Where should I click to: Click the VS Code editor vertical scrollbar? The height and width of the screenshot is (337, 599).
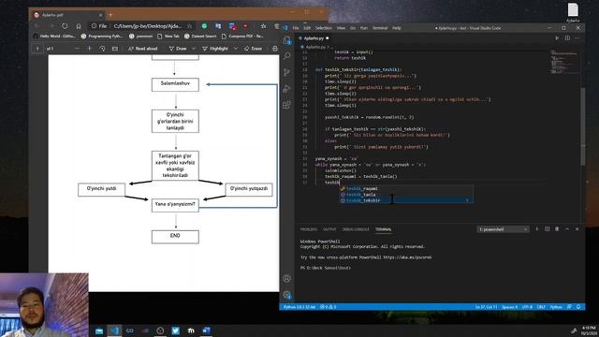pos(582,126)
